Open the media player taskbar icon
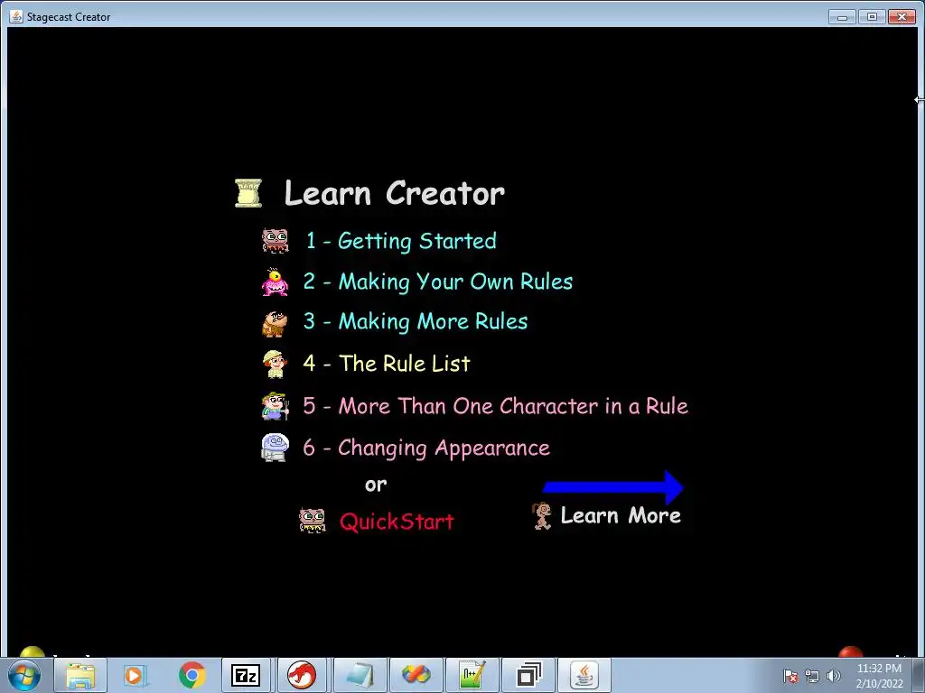This screenshot has height=693, width=925. tap(135, 675)
